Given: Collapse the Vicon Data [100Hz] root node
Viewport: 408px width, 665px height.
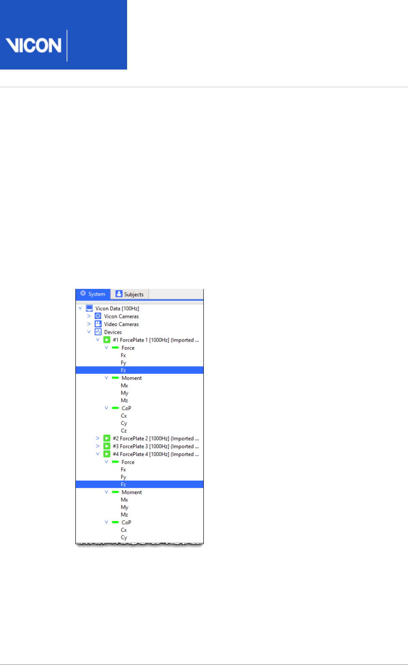Looking at the screenshot, I should [80, 308].
